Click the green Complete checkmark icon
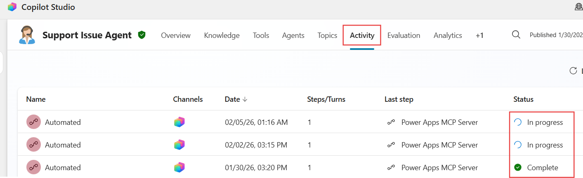The width and height of the screenshot is (583, 178). 518,167
